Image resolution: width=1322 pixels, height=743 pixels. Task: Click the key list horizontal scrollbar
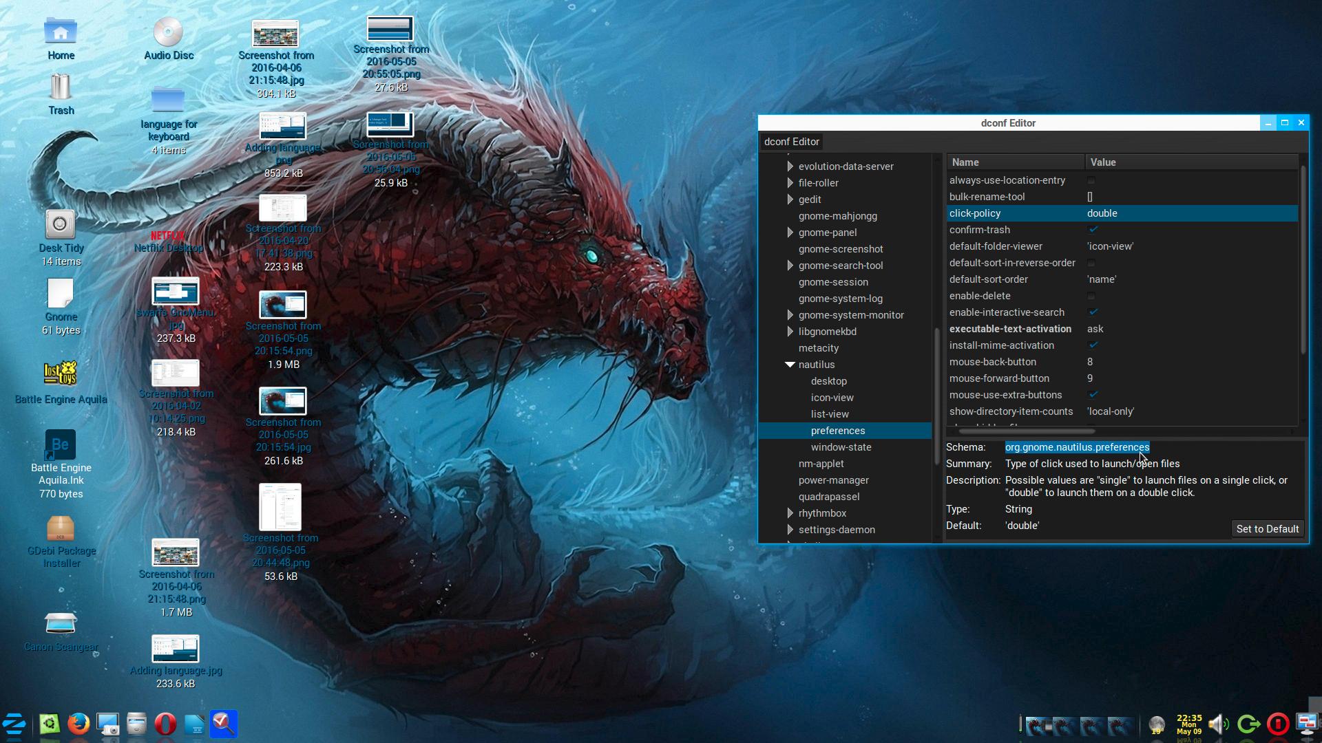[x=1026, y=432]
